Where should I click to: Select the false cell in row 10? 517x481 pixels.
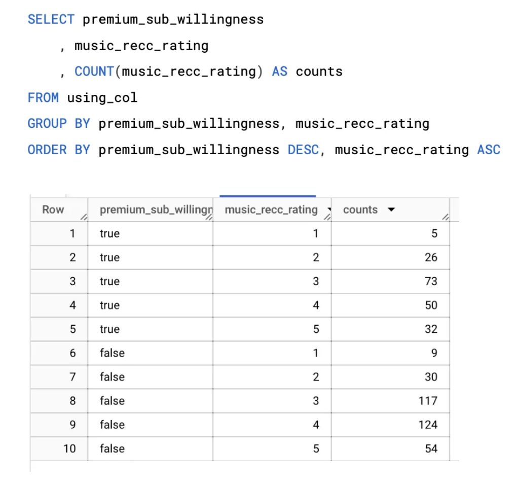[112, 449]
